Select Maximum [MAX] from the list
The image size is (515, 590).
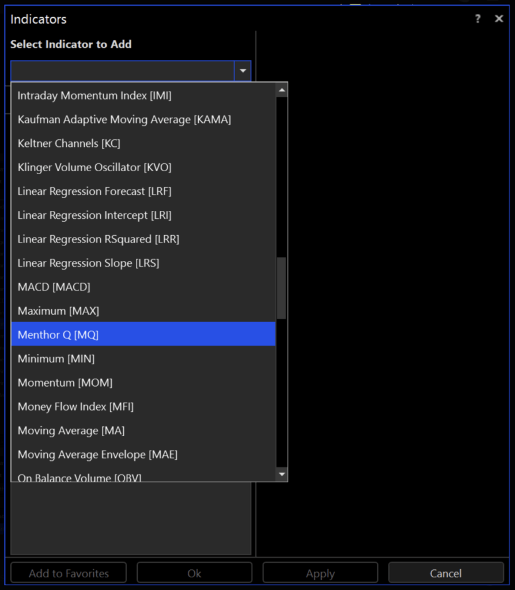click(59, 311)
